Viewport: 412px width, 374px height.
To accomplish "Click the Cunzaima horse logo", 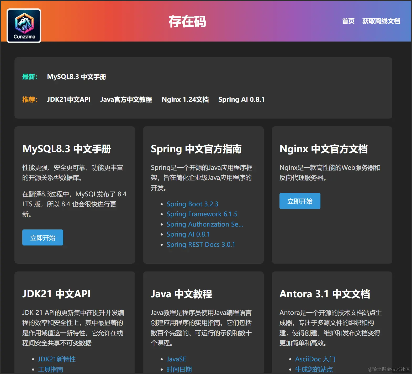I will pos(24,26).
